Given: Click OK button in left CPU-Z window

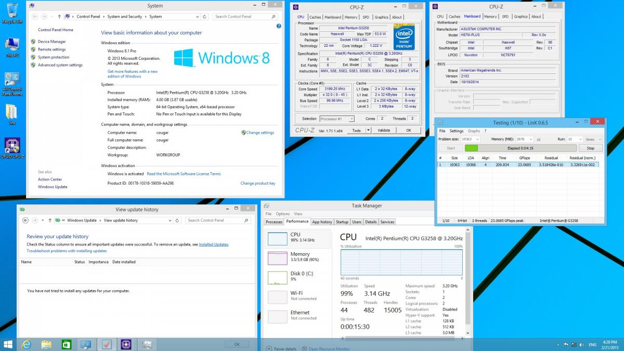Looking at the screenshot, I should pyautogui.click(x=409, y=131).
